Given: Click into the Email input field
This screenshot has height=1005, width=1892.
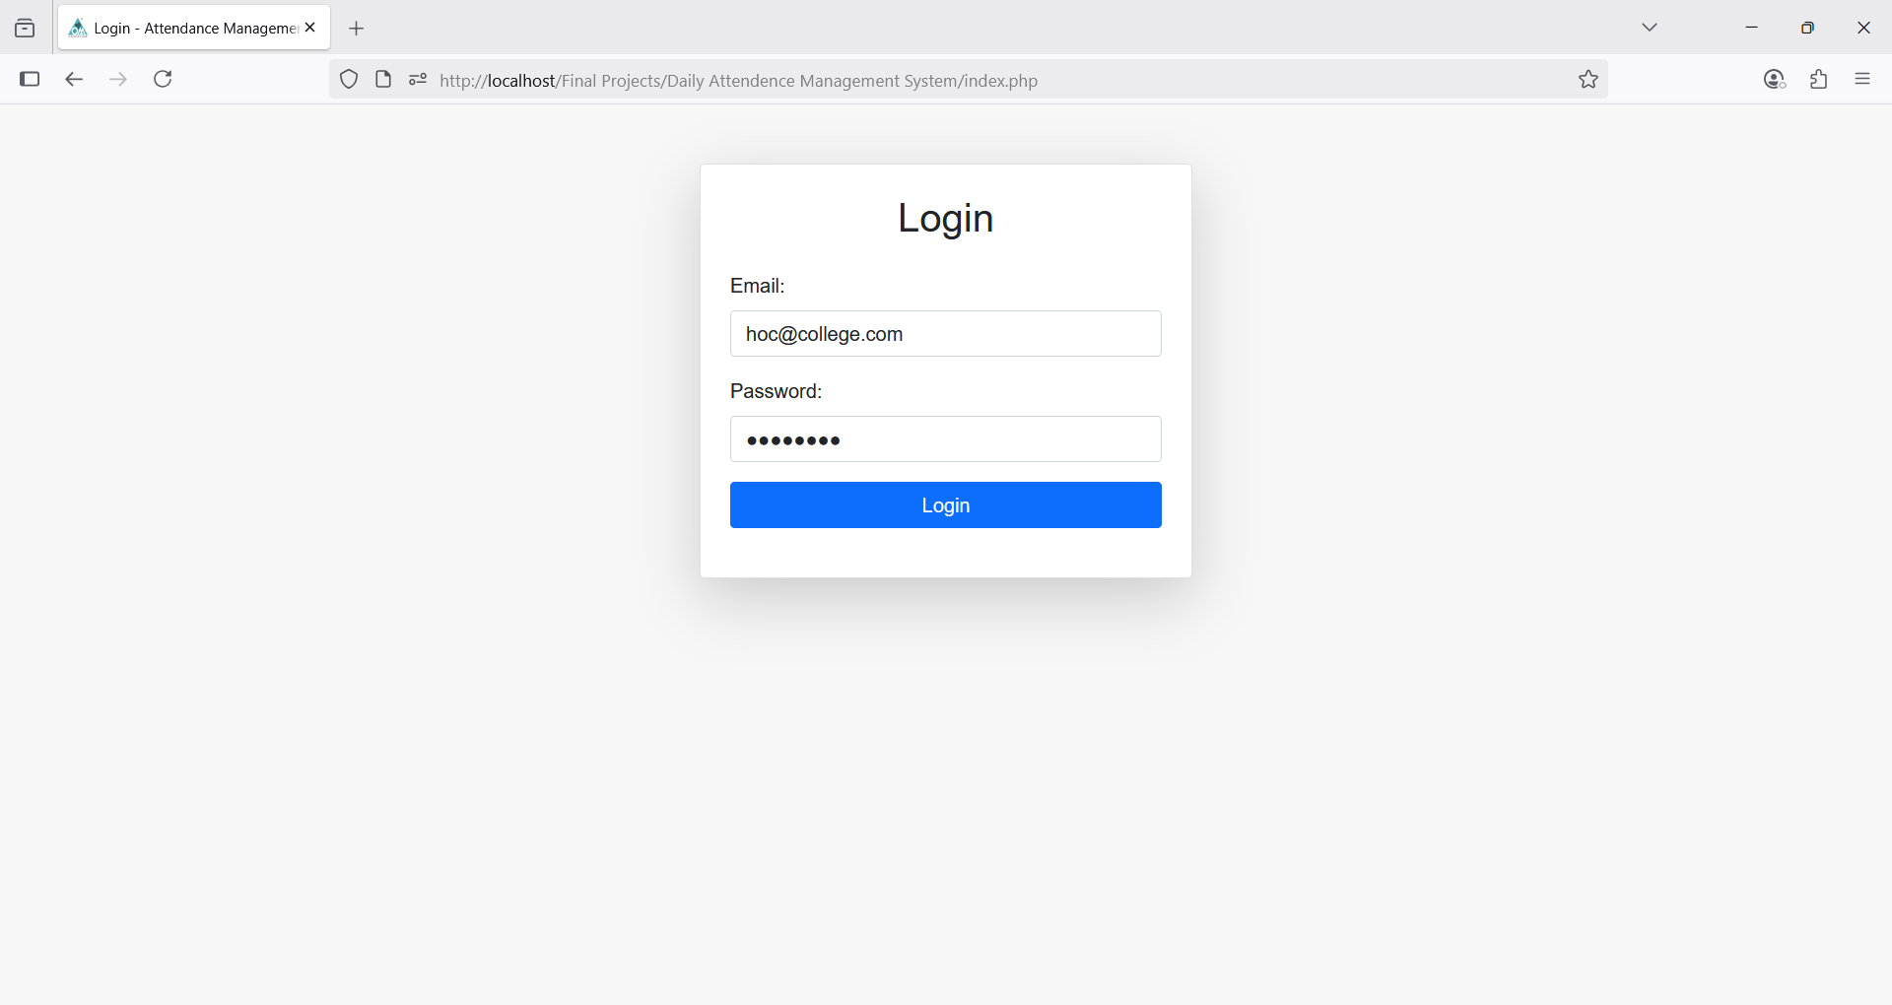Looking at the screenshot, I should click(x=945, y=334).
